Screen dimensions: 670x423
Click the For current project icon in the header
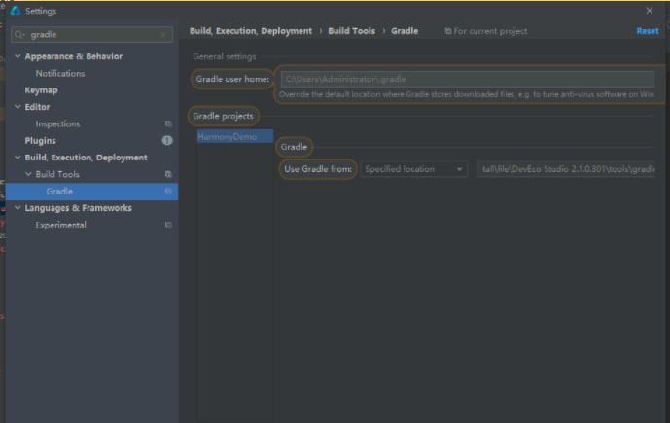point(448,31)
